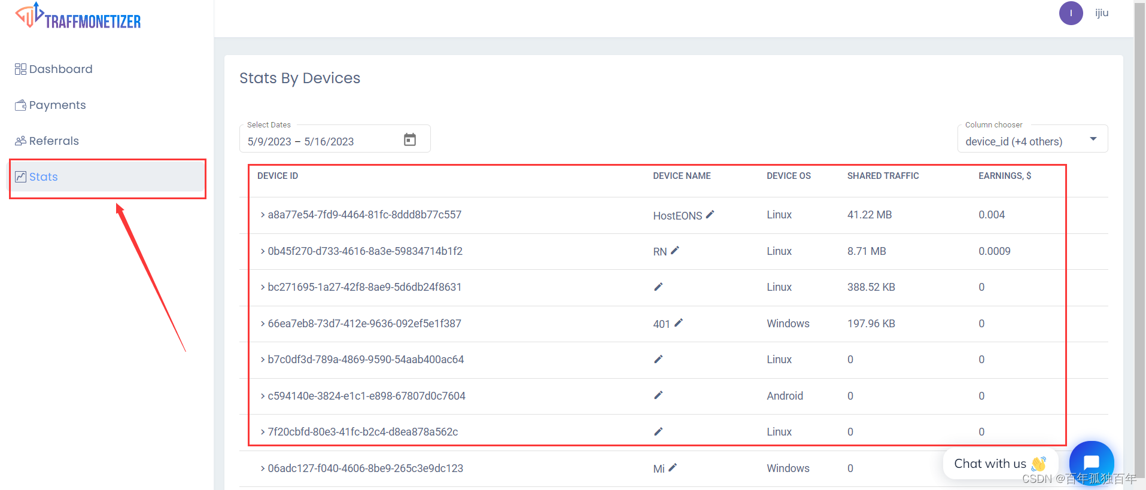This screenshot has height=490, width=1146.
Task: Edit the HostEONS device name
Action: click(x=710, y=214)
